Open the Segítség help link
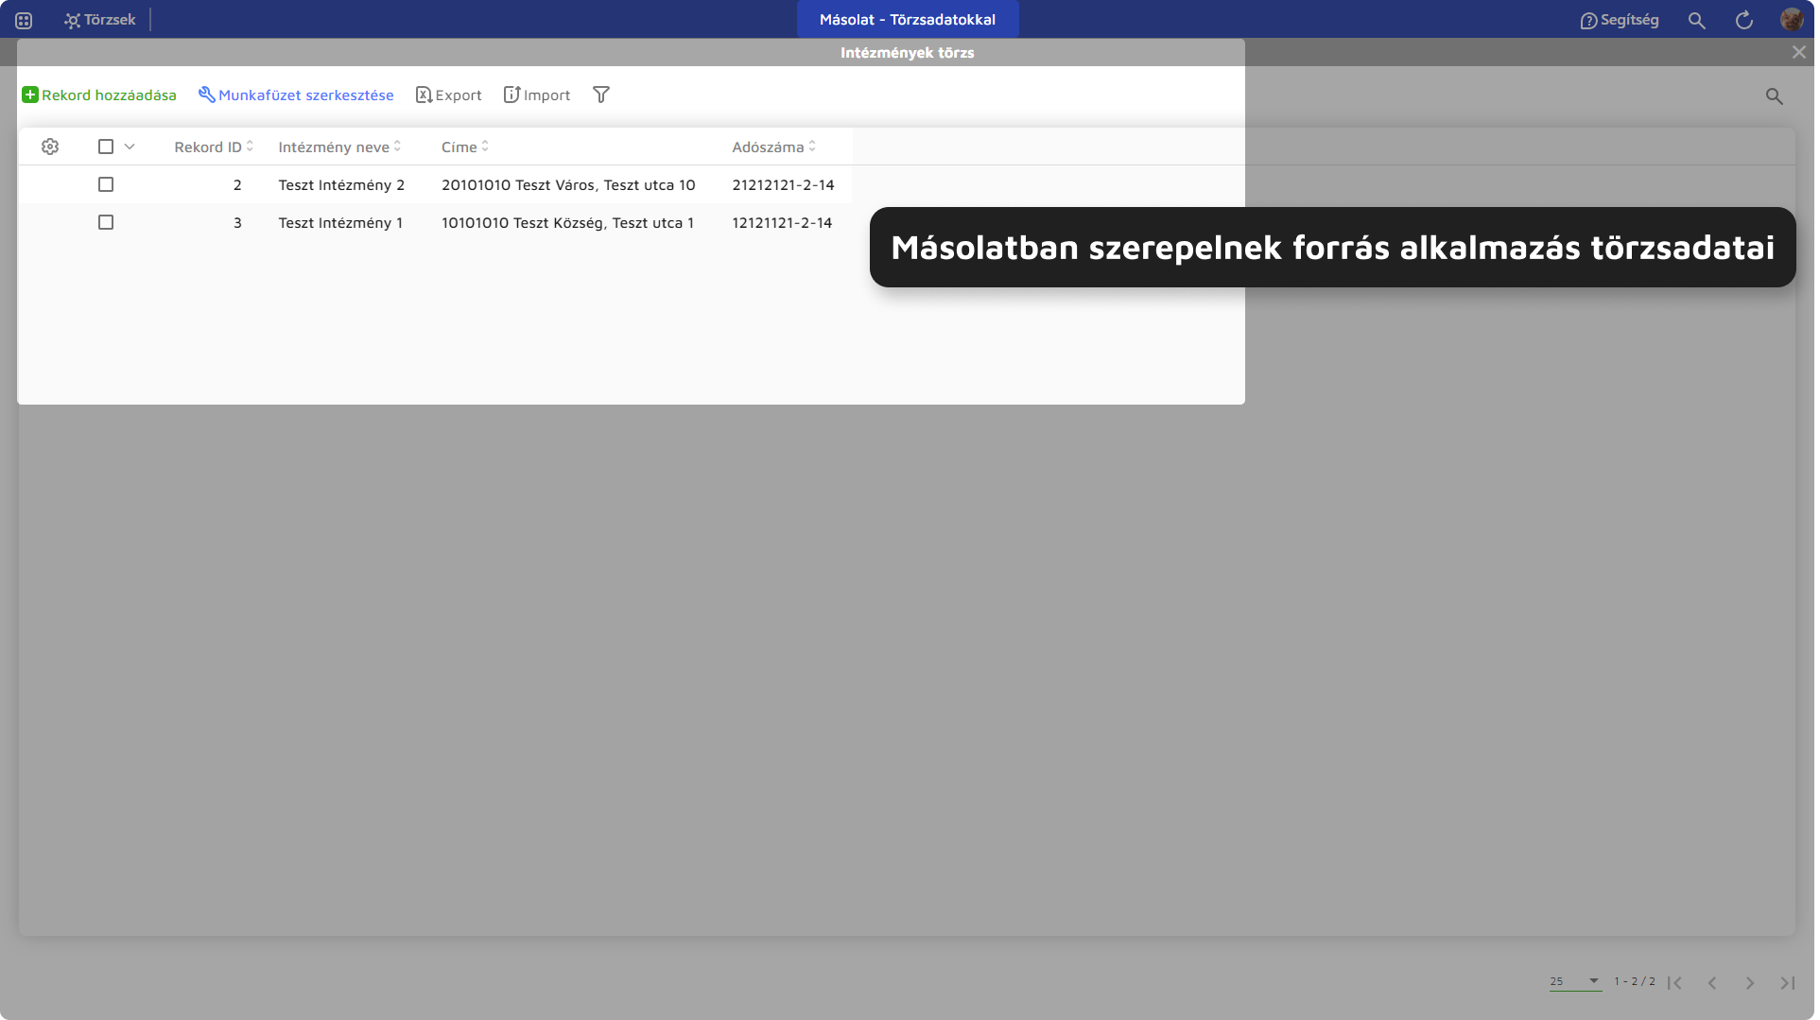 pos(1620,20)
